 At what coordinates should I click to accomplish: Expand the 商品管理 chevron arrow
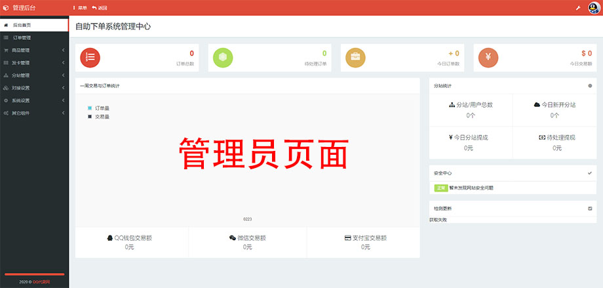[x=64, y=50]
